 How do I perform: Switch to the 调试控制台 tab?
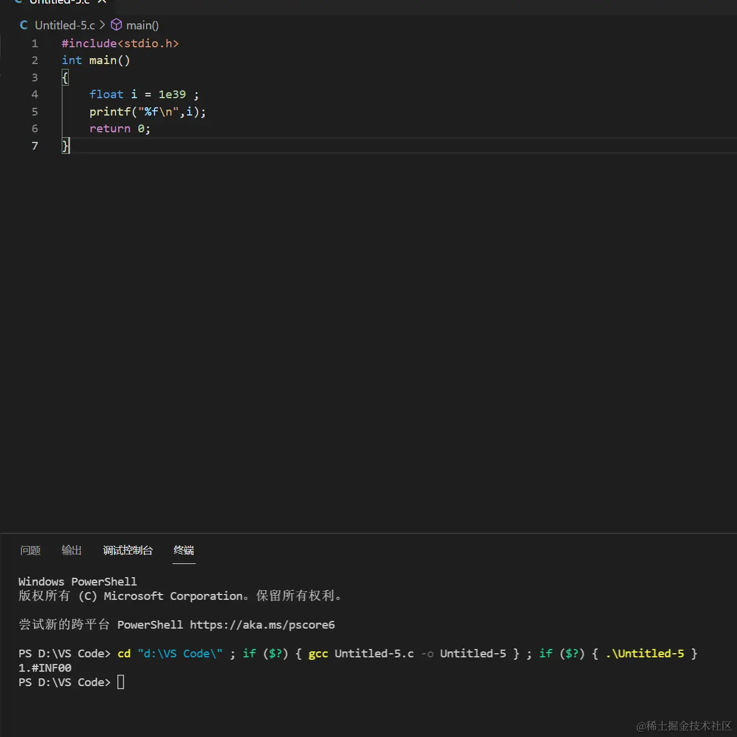(128, 550)
